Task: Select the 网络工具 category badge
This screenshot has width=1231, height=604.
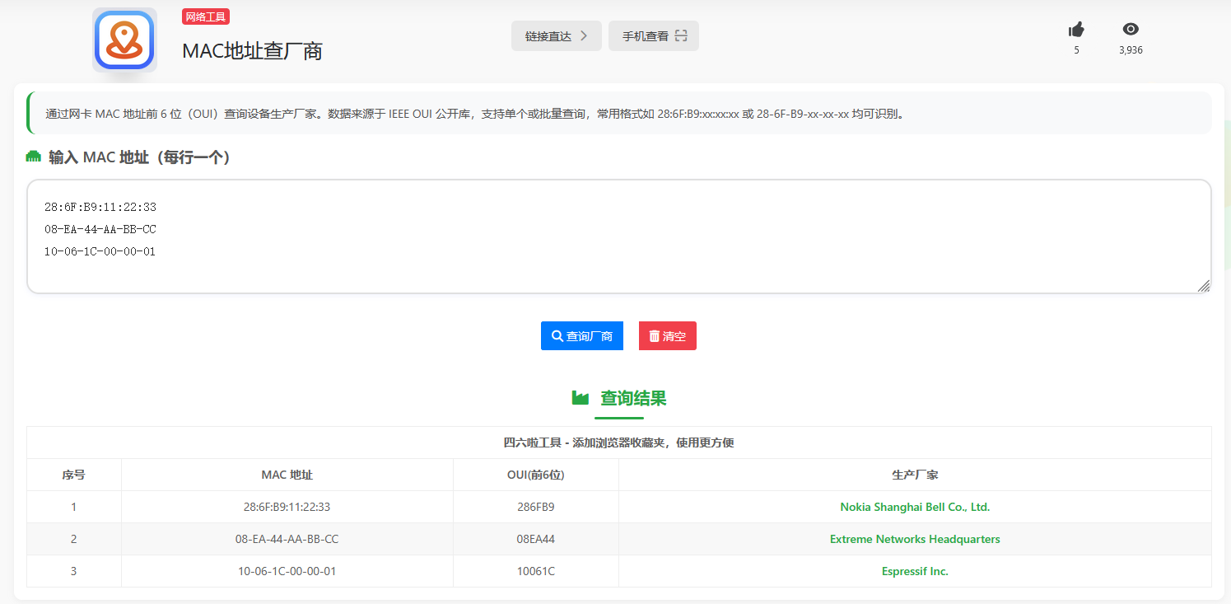Action: point(205,16)
